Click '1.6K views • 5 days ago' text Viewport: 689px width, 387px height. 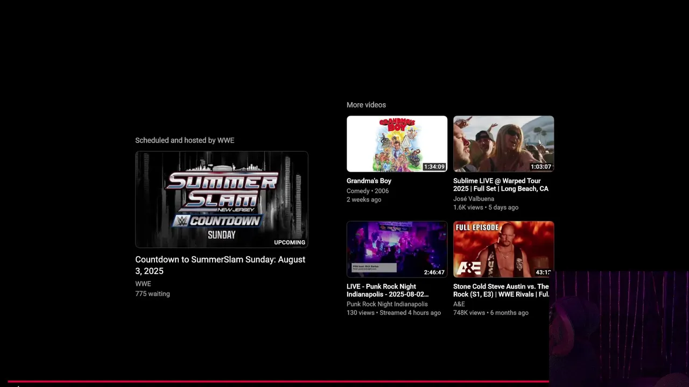pyautogui.click(x=486, y=207)
